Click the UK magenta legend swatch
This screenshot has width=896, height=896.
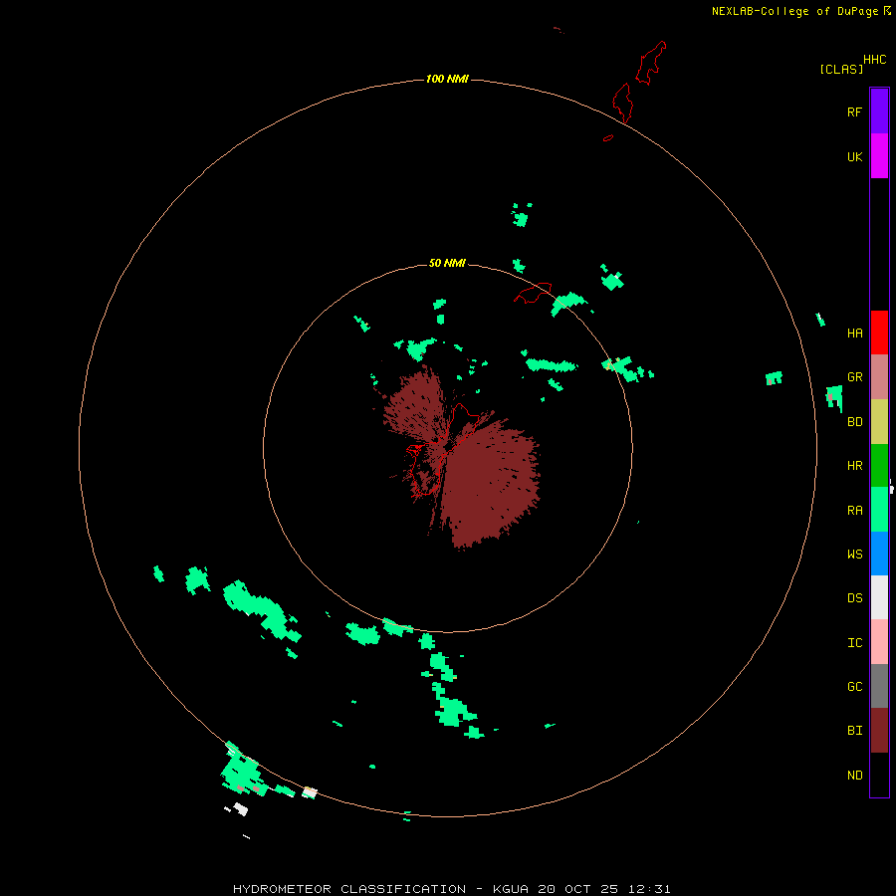click(879, 156)
